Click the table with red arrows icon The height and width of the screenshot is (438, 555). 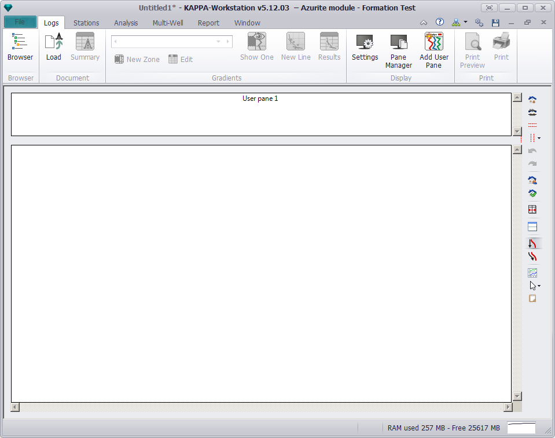point(532,209)
